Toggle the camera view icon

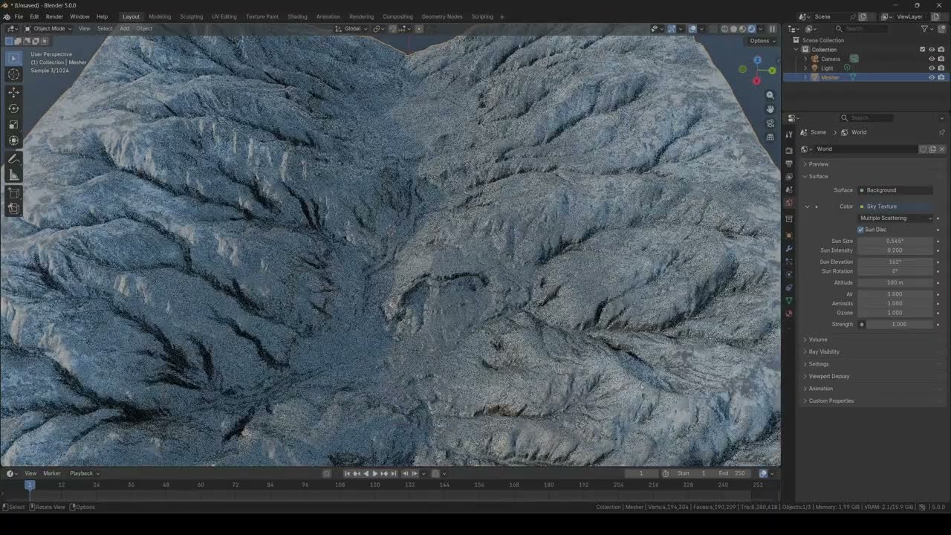click(x=770, y=123)
